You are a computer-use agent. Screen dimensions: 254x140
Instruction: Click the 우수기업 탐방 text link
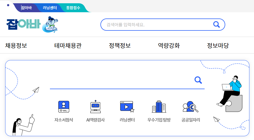click(159, 120)
